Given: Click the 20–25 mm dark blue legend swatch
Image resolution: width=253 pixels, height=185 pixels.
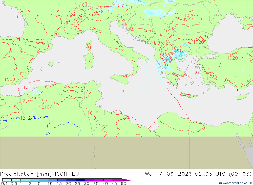Looking at the screenshot, I should point(71,180).
